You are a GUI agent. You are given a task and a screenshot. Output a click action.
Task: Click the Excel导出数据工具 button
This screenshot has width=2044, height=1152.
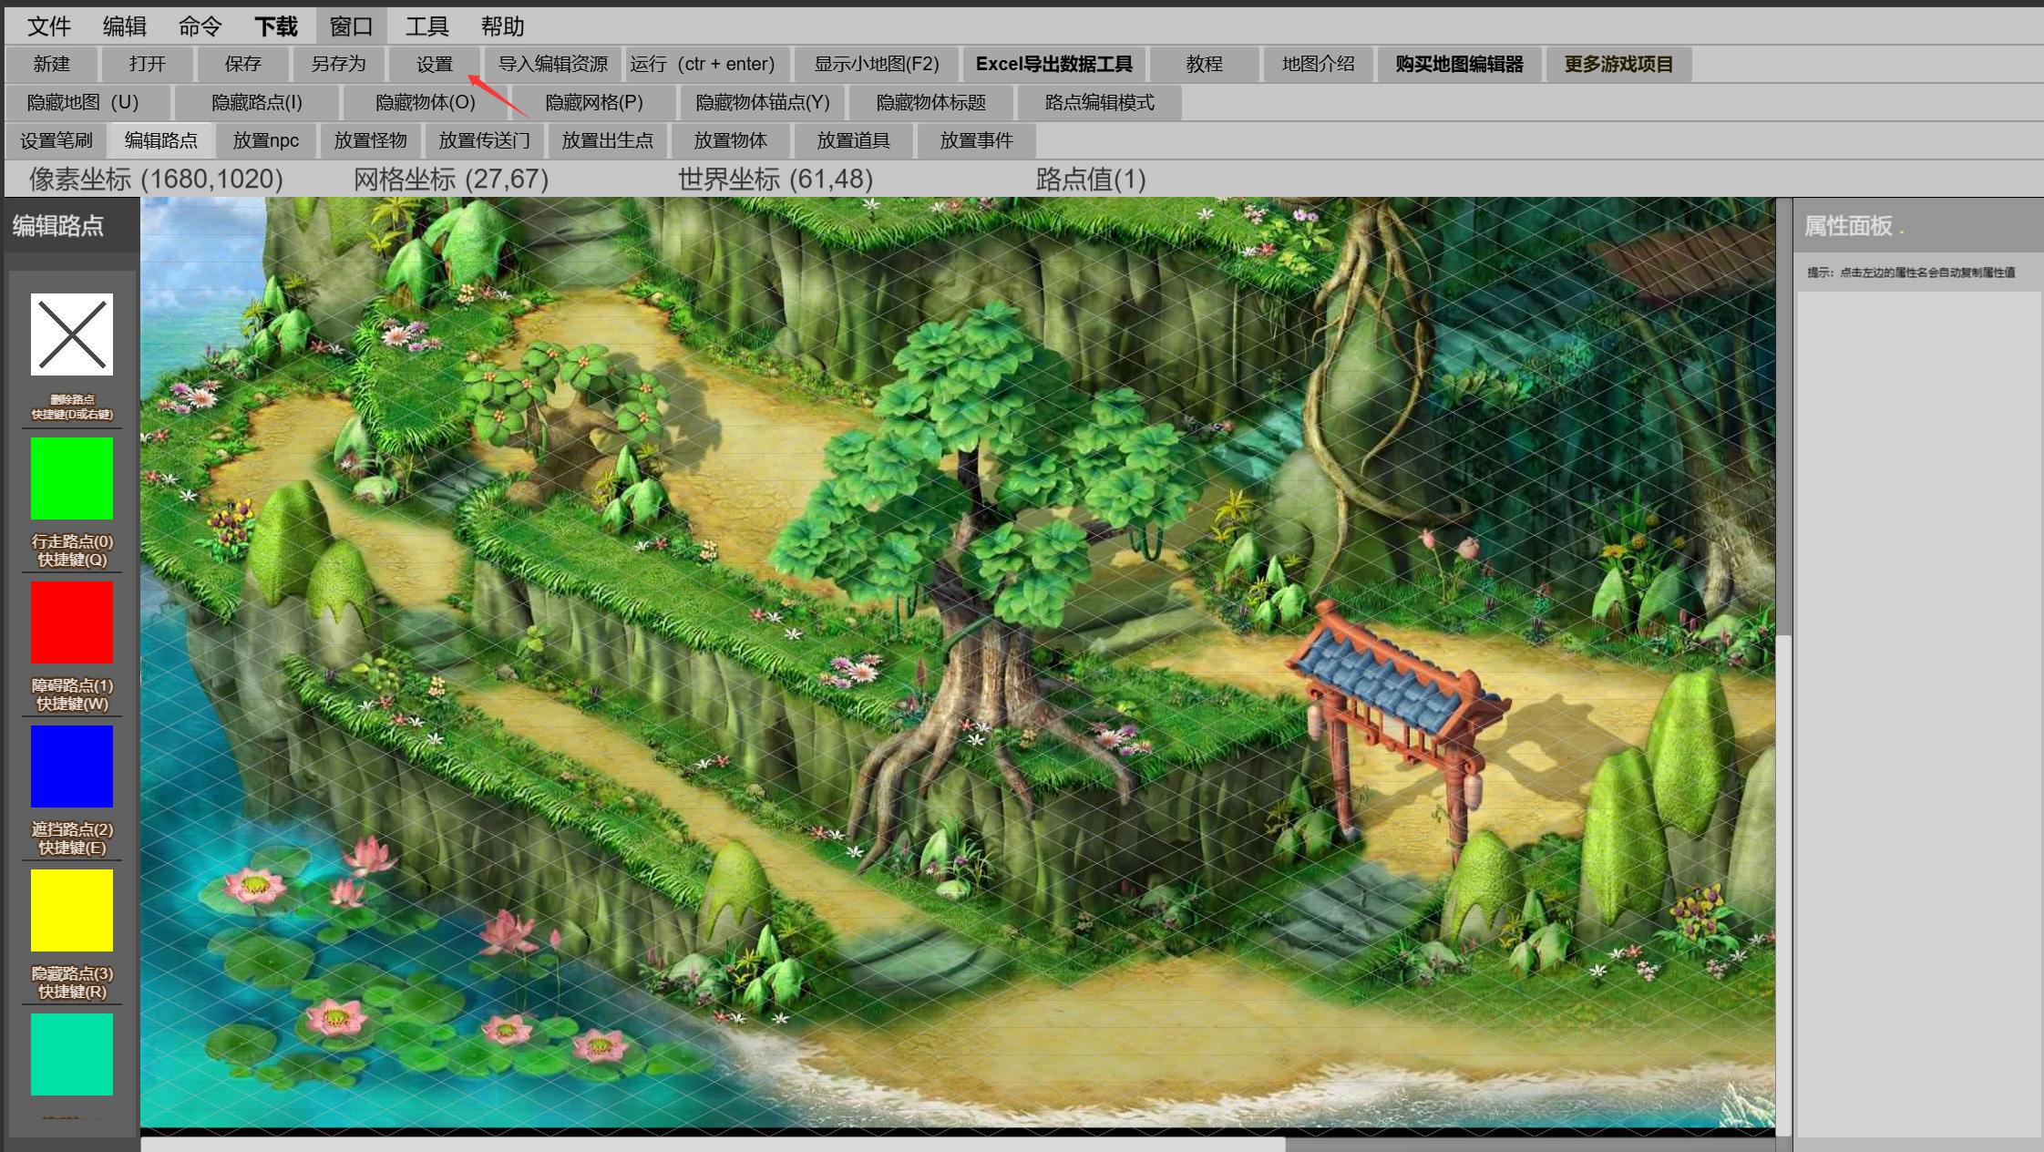point(1053,64)
